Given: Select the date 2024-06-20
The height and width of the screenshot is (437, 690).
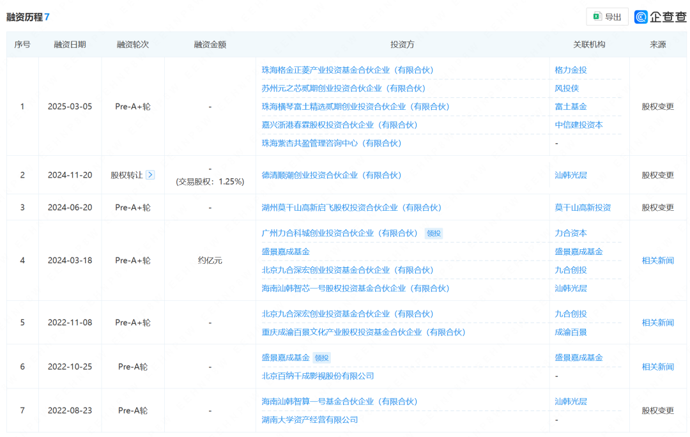Looking at the screenshot, I should [x=70, y=207].
